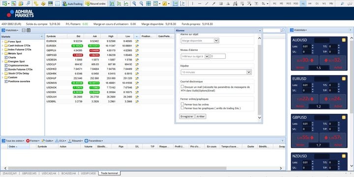This screenshot has width=354, height=177.
Task: Select the H4 timeframe
Action: [310, 3]
